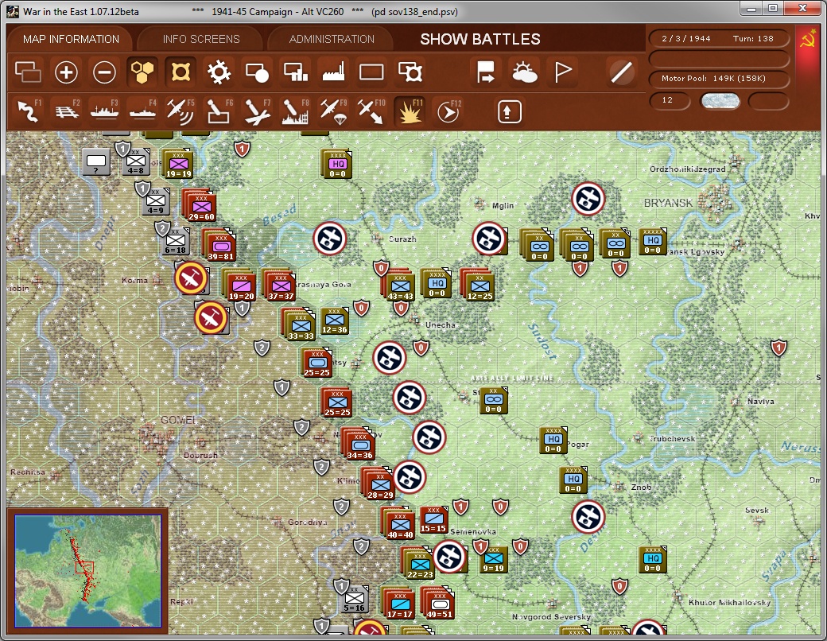
Task: Click the BRYANSK city label
Action: click(x=668, y=203)
